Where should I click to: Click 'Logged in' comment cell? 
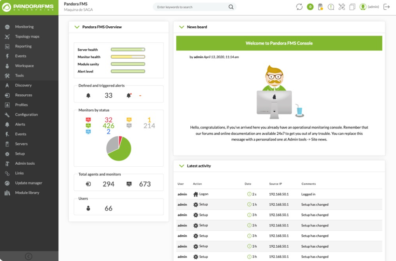coord(308,194)
